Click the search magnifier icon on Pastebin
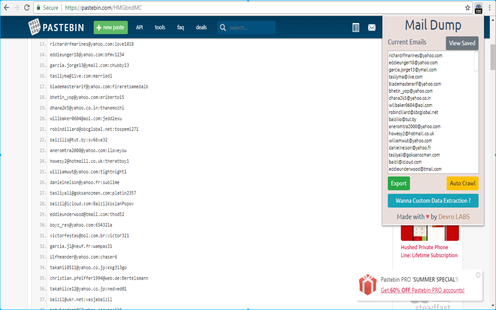This screenshot has width=496, height=310. 223,28
